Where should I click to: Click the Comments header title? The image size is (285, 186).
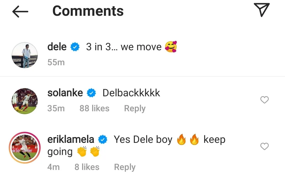click(x=88, y=11)
